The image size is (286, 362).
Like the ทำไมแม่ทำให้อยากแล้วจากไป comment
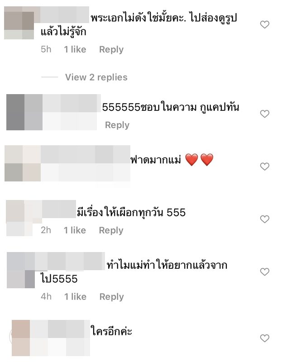click(x=265, y=272)
